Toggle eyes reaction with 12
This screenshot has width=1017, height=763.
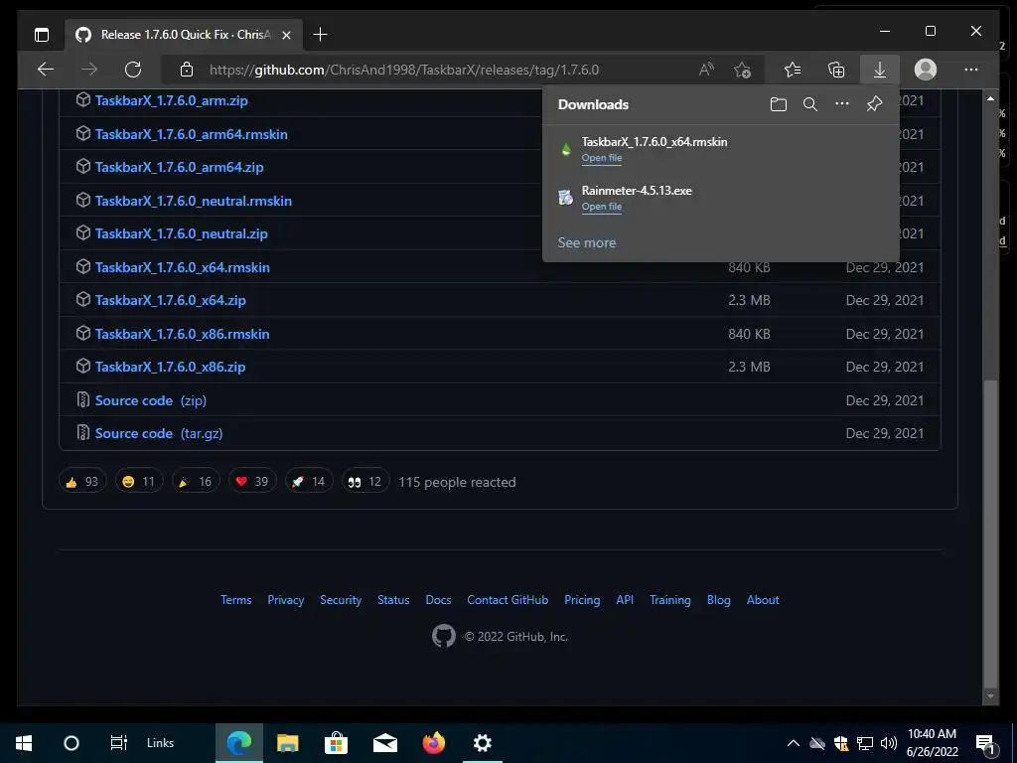(x=365, y=482)
